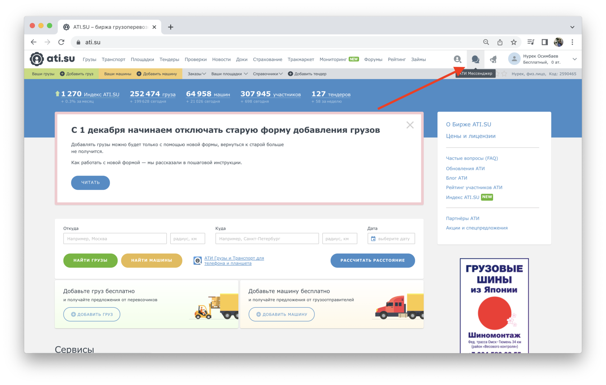Open the ATI Messenger chat icon
Image resolution: width=606 pixels, height=385 pixels.
(x=475, y=59)
